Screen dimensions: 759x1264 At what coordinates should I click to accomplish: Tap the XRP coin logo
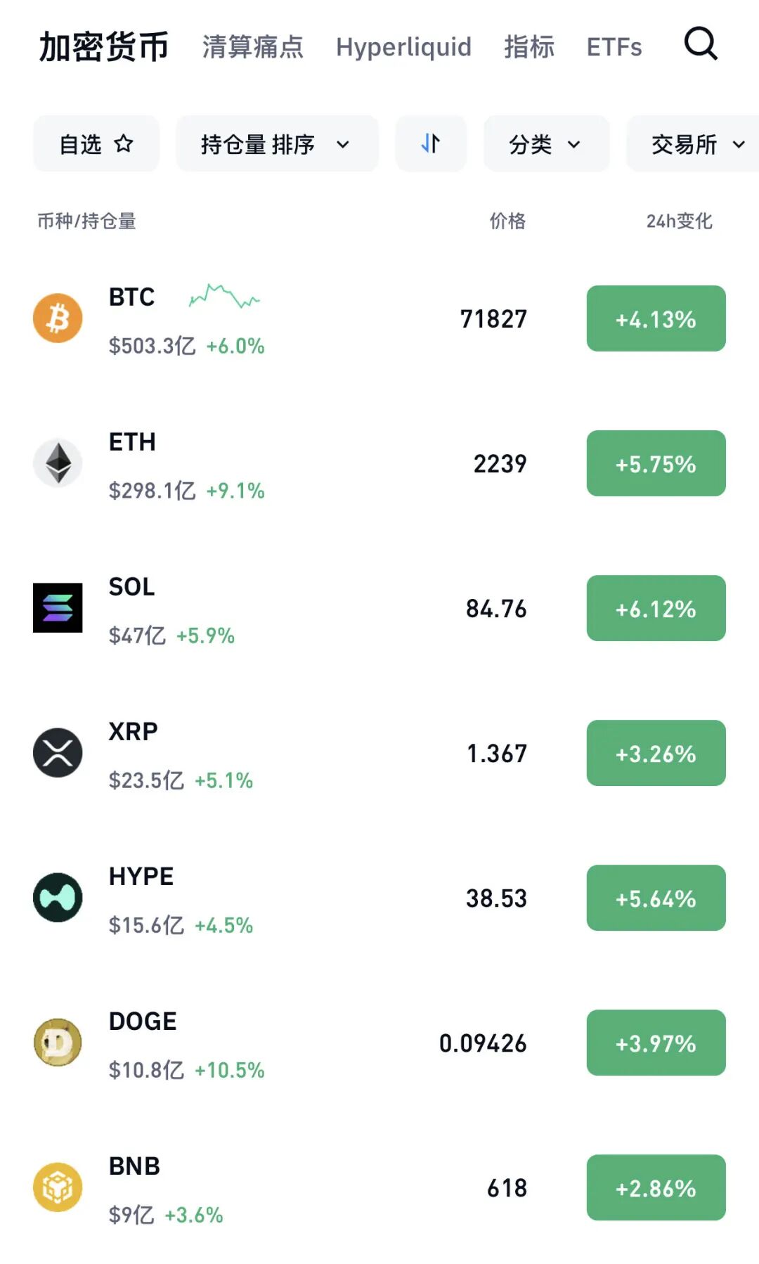(x=58, y=753)
